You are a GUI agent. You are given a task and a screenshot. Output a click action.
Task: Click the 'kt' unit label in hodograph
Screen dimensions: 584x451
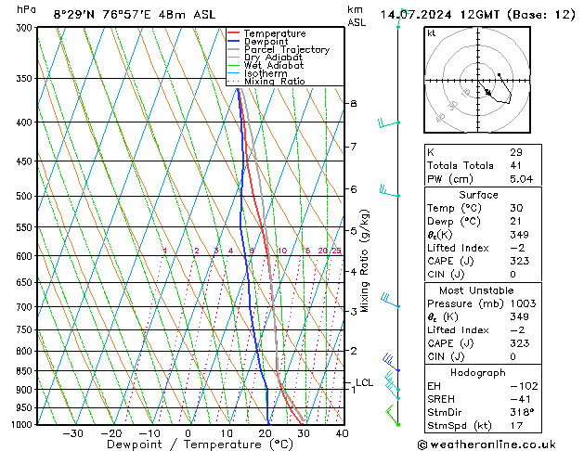pos(432,33)
